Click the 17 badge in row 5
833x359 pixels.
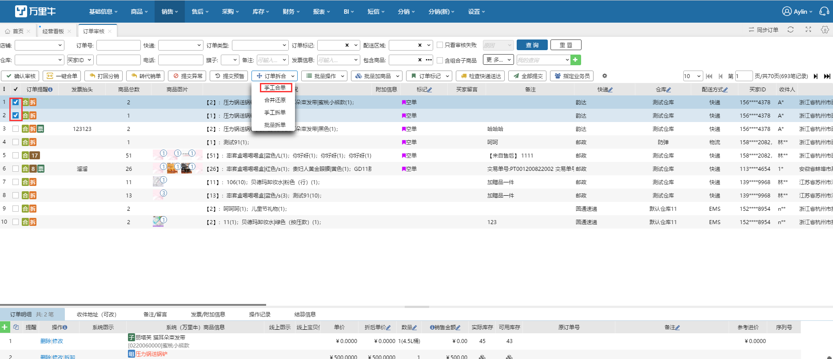[35, 155]
